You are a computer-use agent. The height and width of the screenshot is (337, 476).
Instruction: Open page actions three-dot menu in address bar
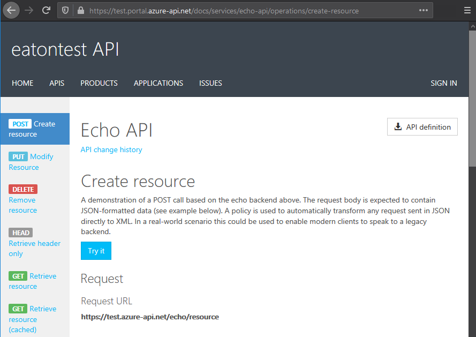click(424, 10)
